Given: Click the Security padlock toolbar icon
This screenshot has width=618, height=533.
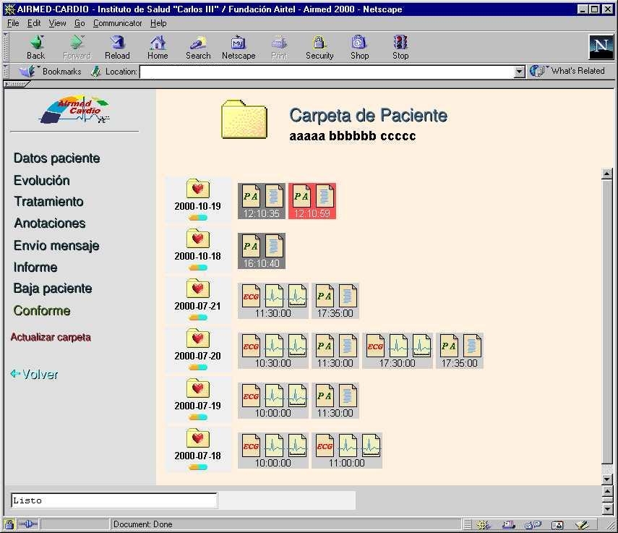Looking at the screenshot, I should [319, 47].
